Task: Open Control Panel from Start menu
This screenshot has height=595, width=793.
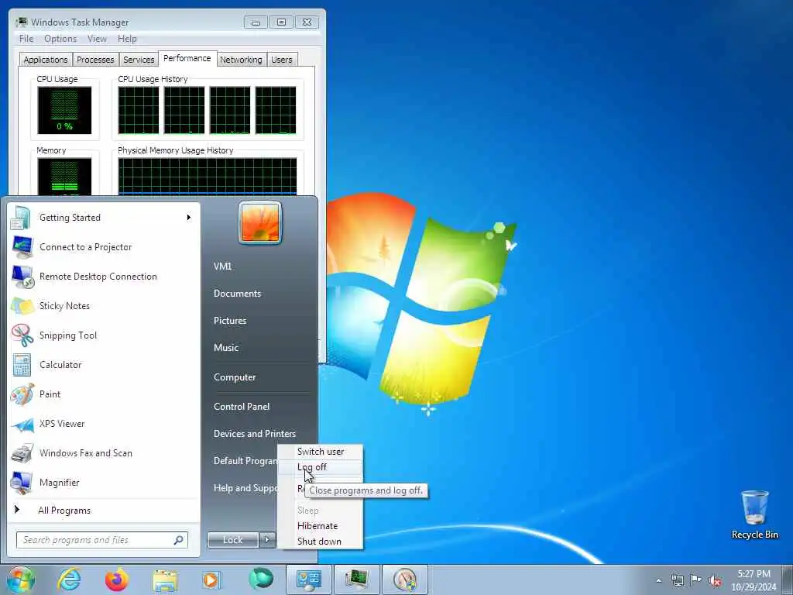Action: coord(242,407)
